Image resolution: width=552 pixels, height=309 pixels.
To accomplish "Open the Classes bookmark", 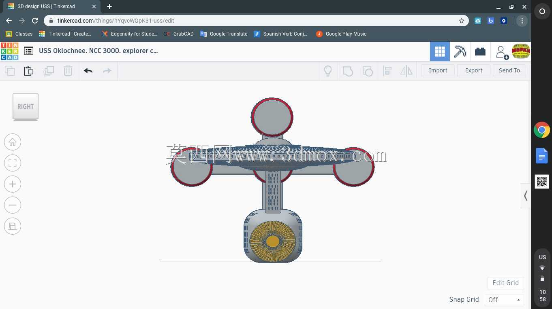I will [19, 34].
